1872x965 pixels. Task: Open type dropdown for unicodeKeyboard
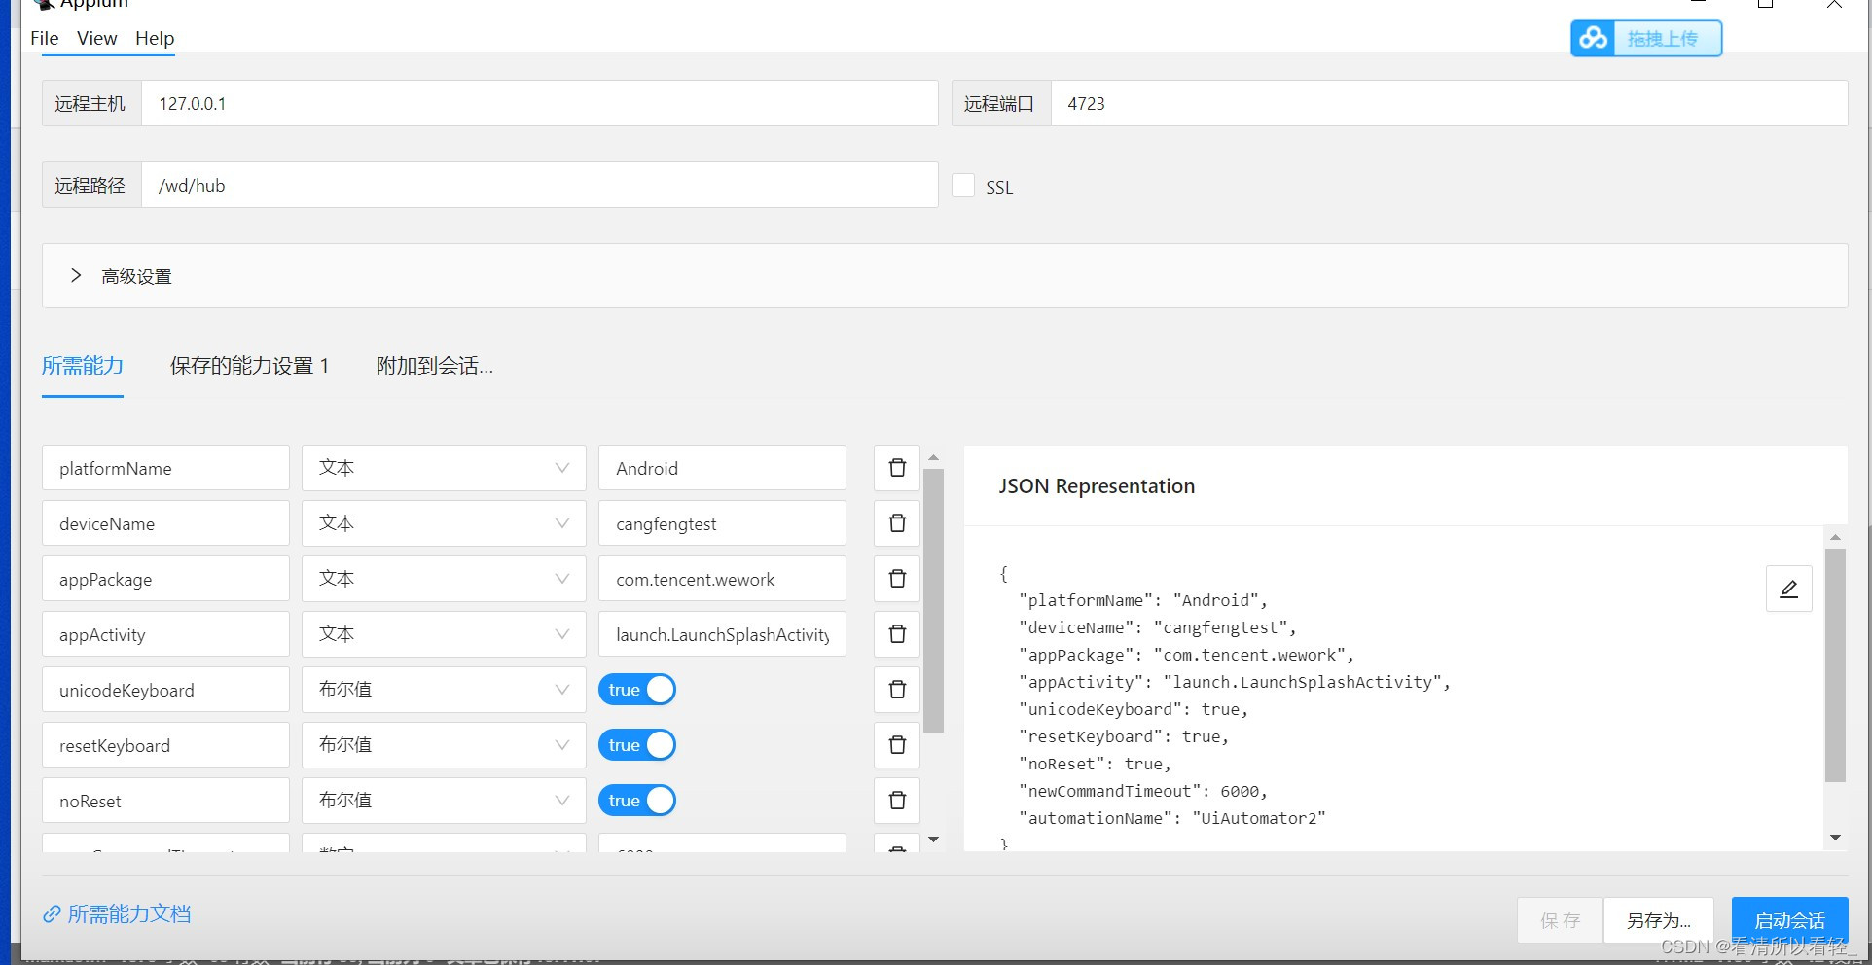(444, 690)
